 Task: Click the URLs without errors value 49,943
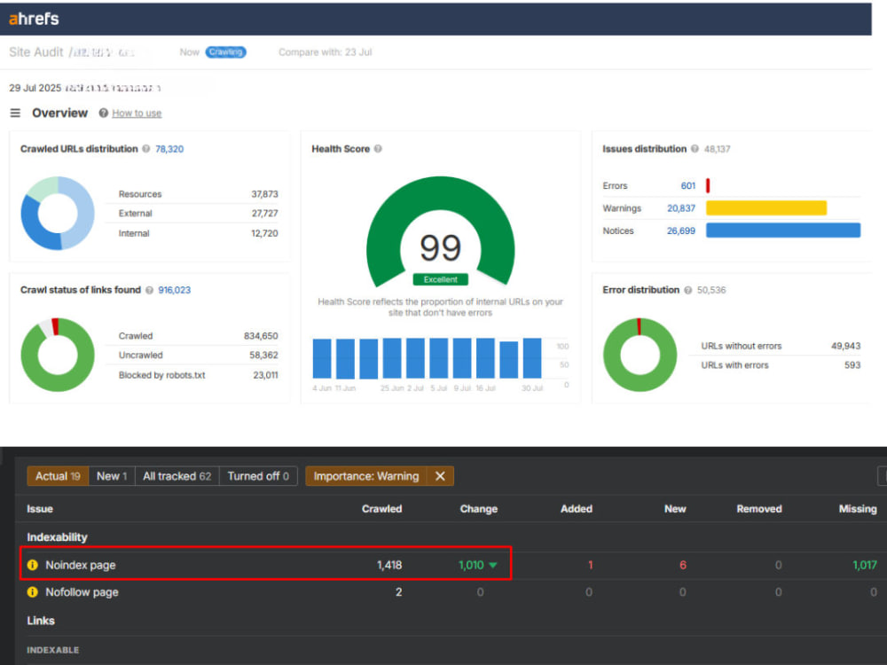845,346
